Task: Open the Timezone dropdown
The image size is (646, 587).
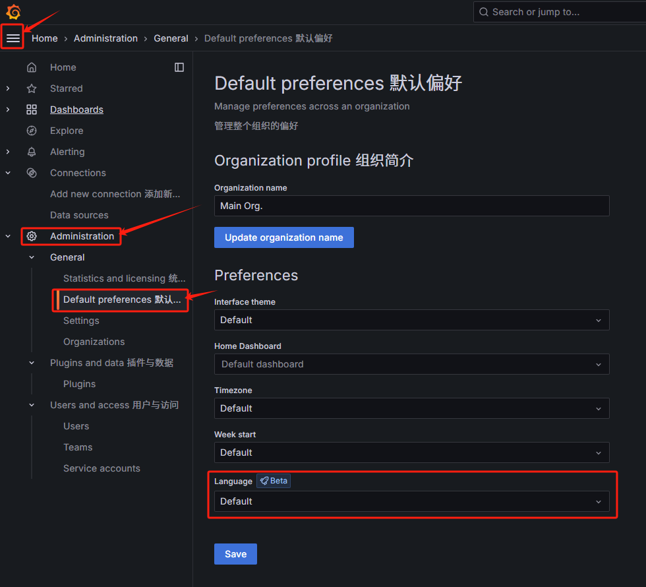Action: [x=411, y=408]
